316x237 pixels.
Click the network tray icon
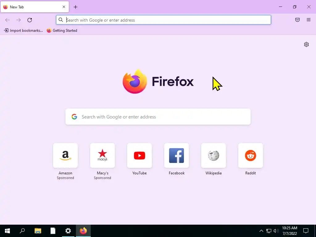point(269,231)
